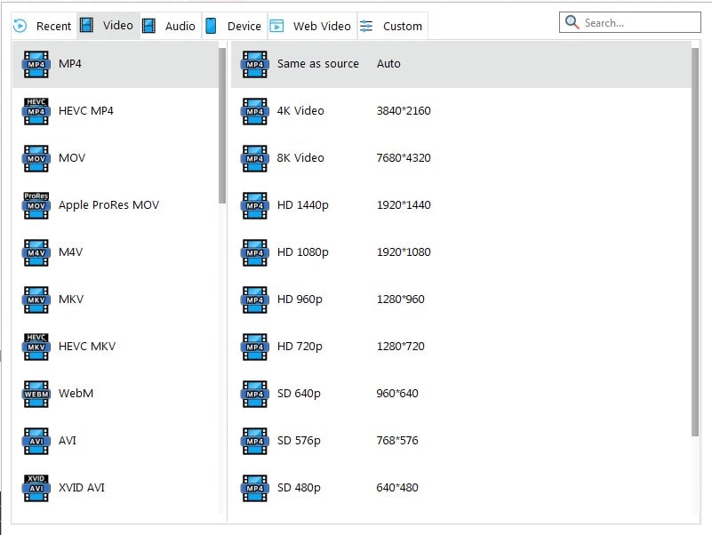Go to the Custom tab
712x535 pixels.
(392, 26)
